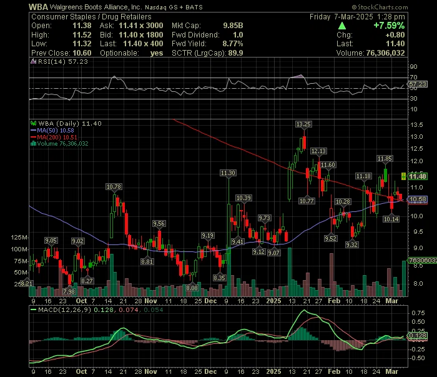Click the Ask quote 11.41 x 3000
The image size is (437, 377).
coord(140,26)
